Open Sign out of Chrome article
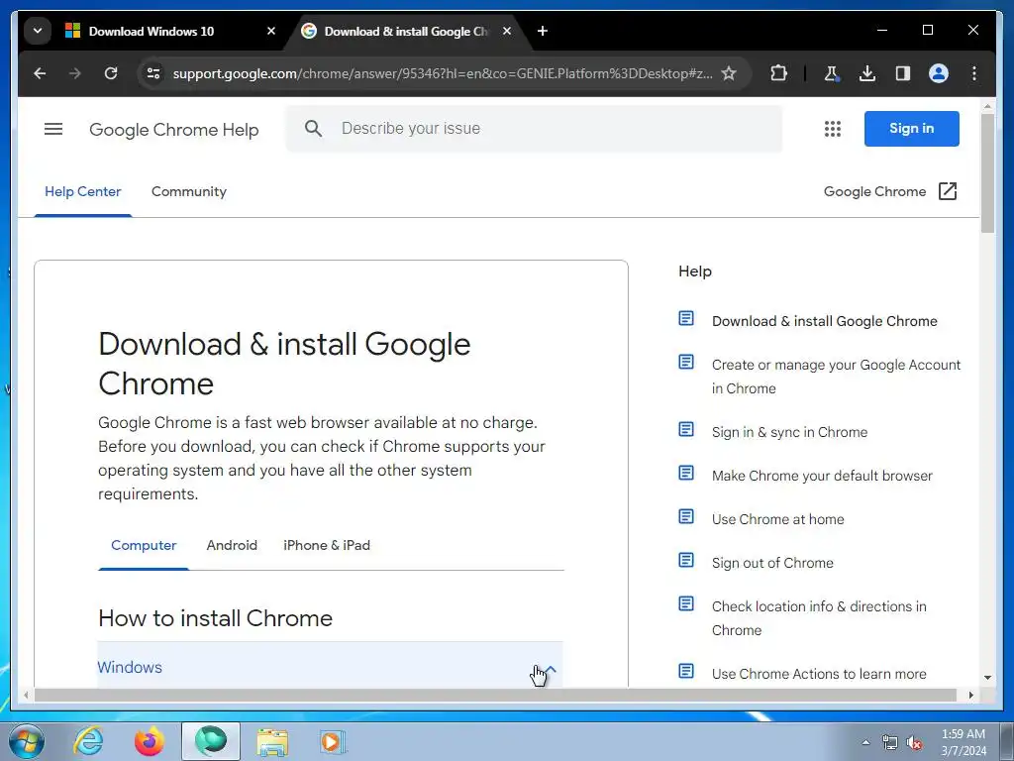Image resolution: width=1014 pixels, height=761 pixels. 772,563
